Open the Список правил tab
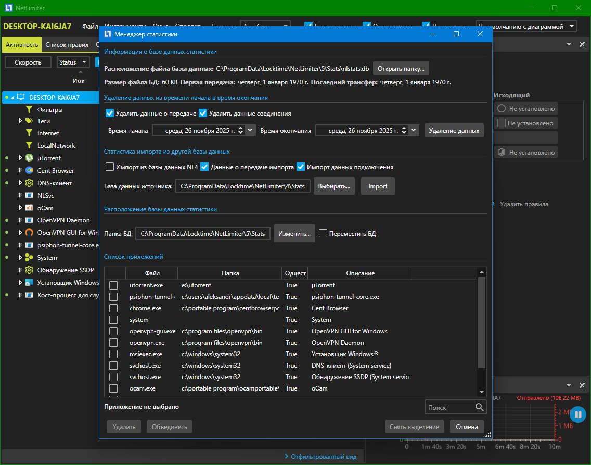This screenshot has height=465, width=591. coord(67,45)
